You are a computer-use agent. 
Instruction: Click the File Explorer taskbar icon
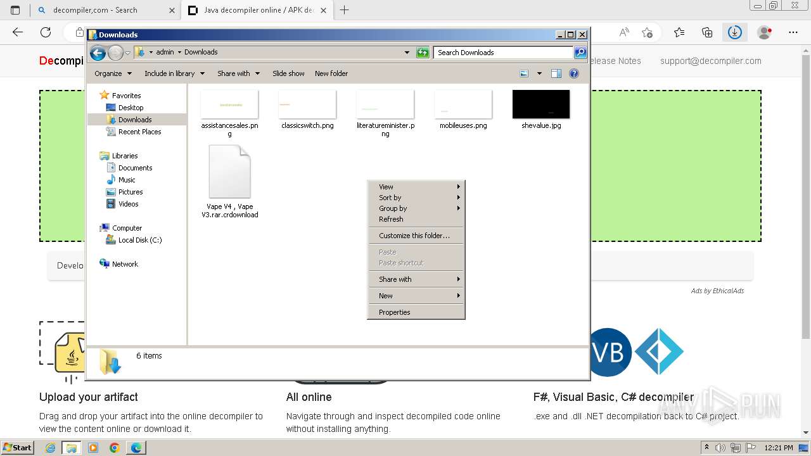point(72,448)
